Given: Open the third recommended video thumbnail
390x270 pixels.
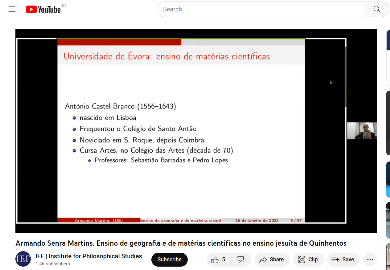Looking at the screenshot, I should click(388, 179).
